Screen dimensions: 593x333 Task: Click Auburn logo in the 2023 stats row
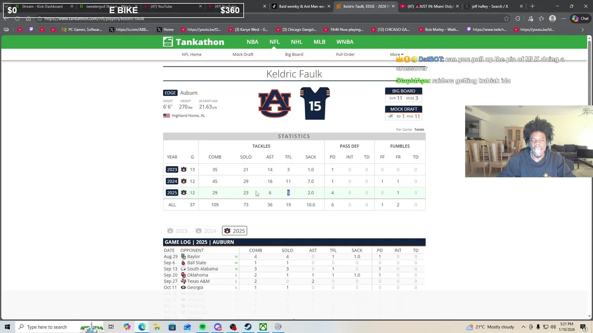click(x=183, y=169)
